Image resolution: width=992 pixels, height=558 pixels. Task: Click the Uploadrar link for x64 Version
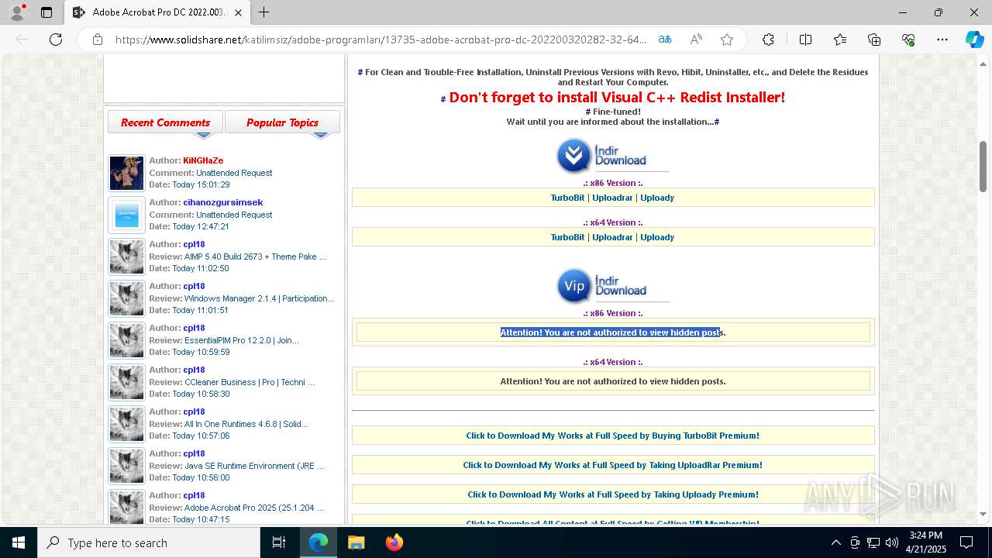click(x=612, y=237)
